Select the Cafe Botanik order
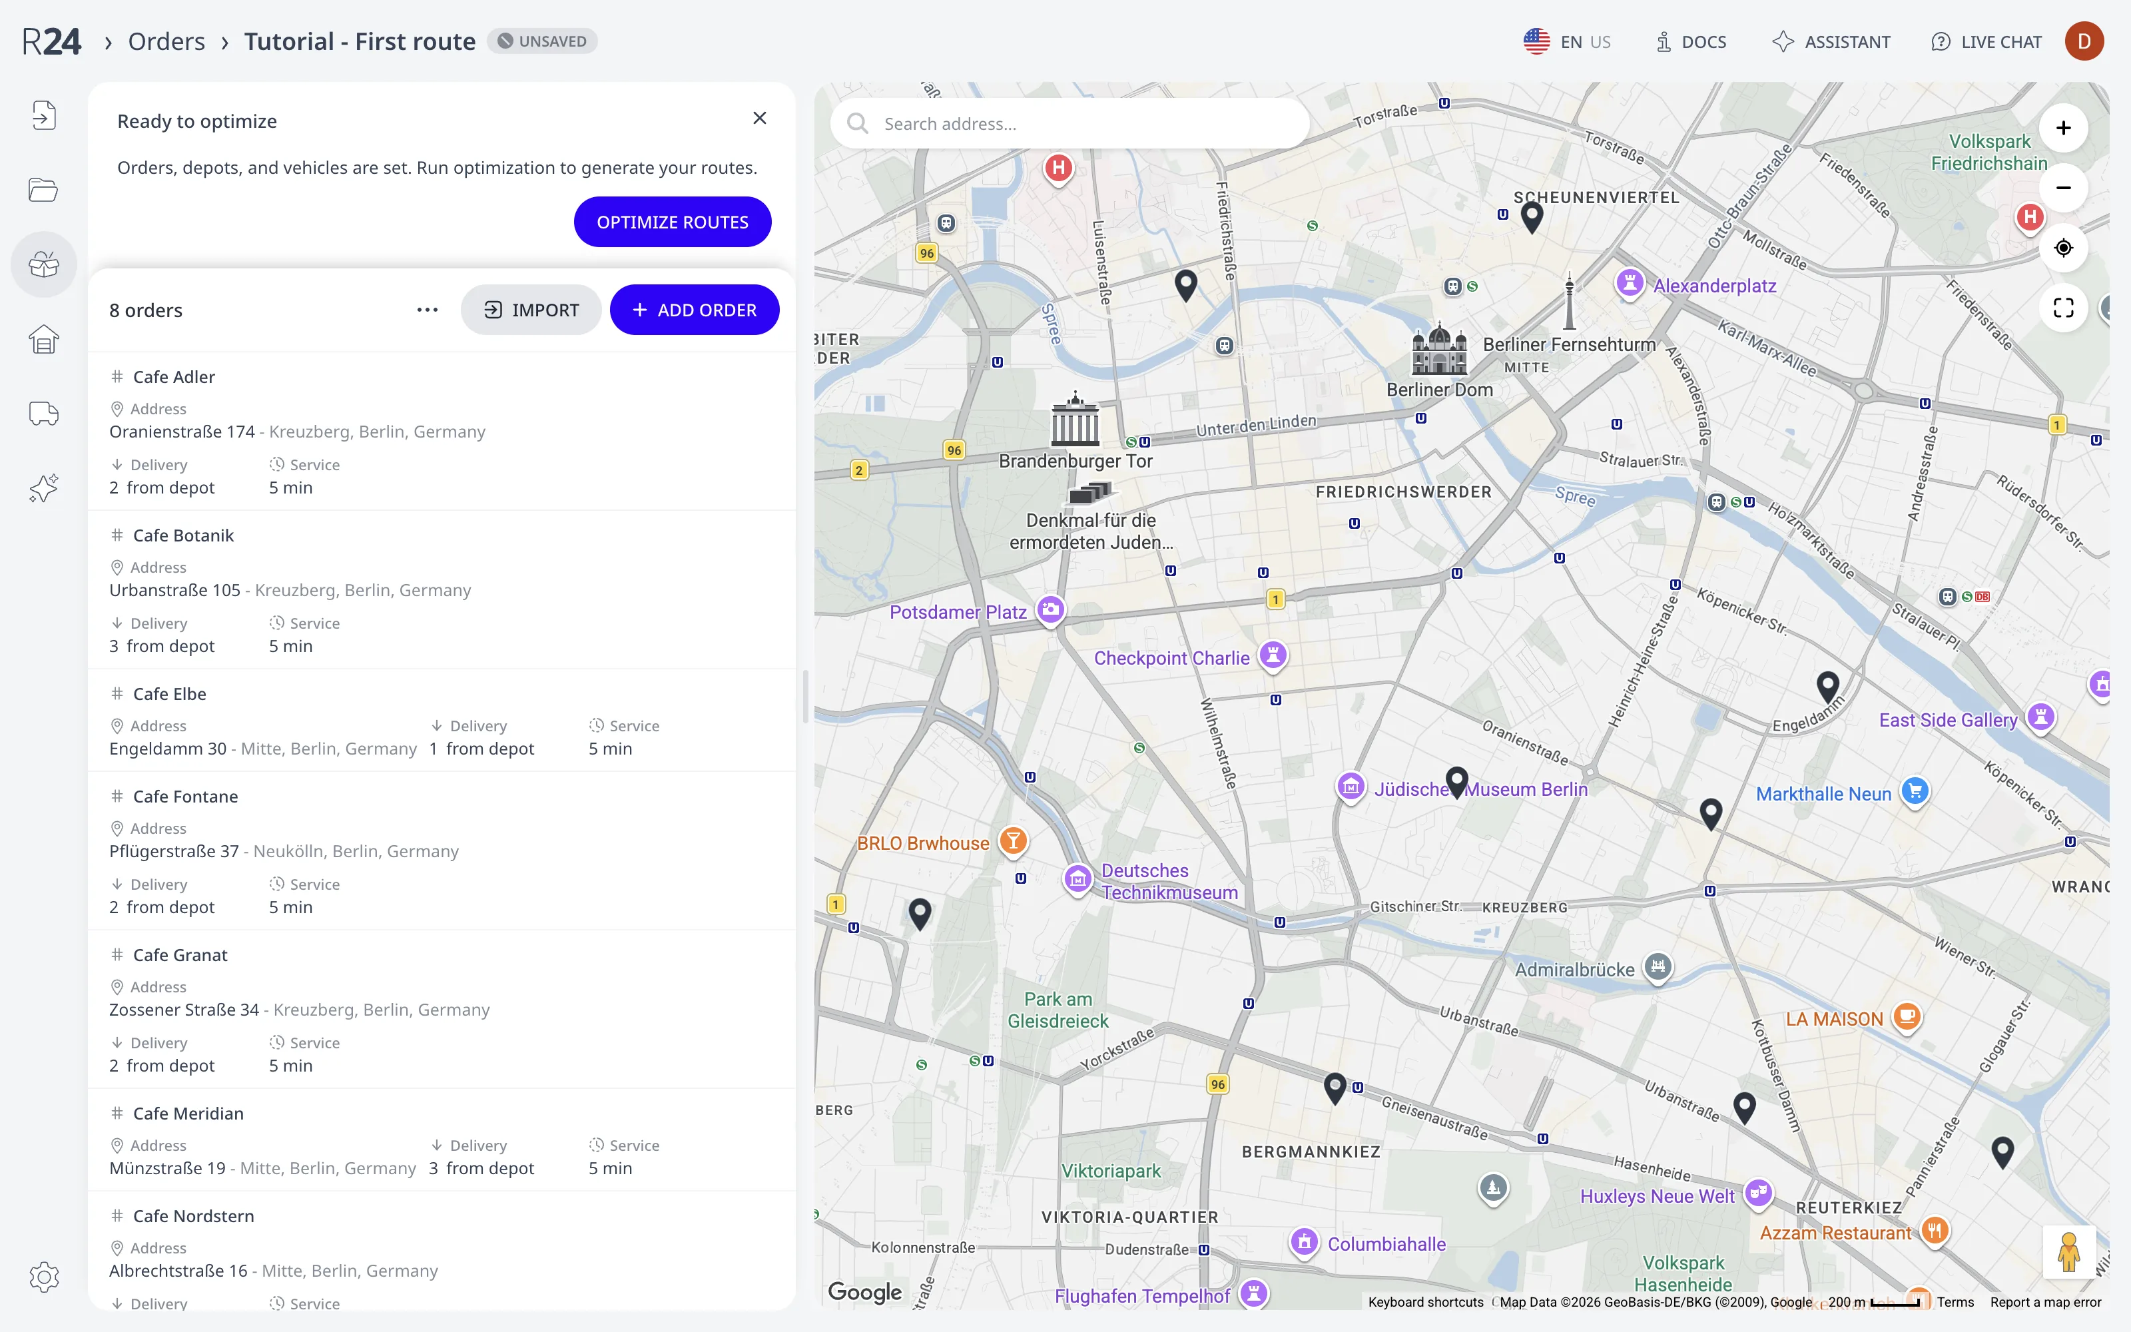Viewport: 2131px width, 1332px height. [x=442, y=590]
